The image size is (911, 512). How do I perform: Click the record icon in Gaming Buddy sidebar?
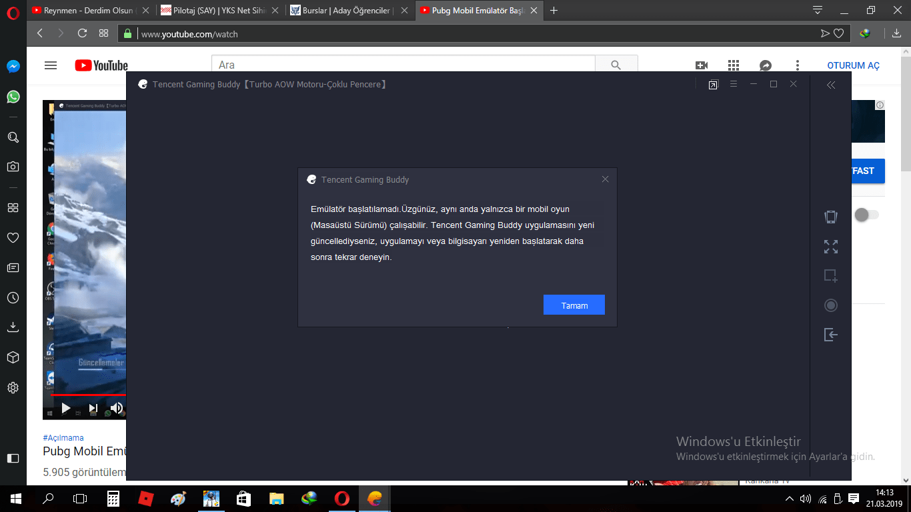click(x=830, y=305)
